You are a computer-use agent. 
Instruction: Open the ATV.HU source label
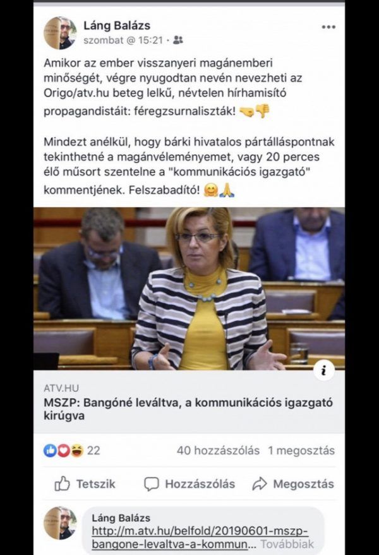pos(61,388)
